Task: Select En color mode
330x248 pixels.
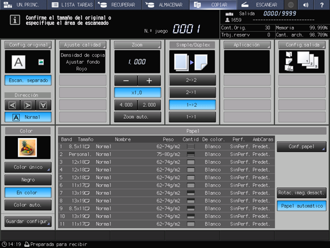Action: pyautogui.click(x=28, y=192)
